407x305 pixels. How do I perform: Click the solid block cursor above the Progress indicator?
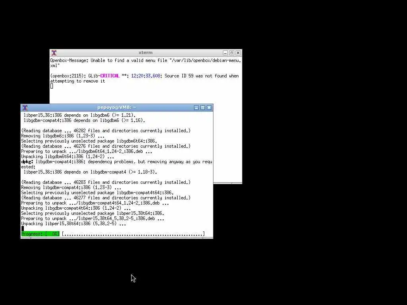[x=23, y=229]
